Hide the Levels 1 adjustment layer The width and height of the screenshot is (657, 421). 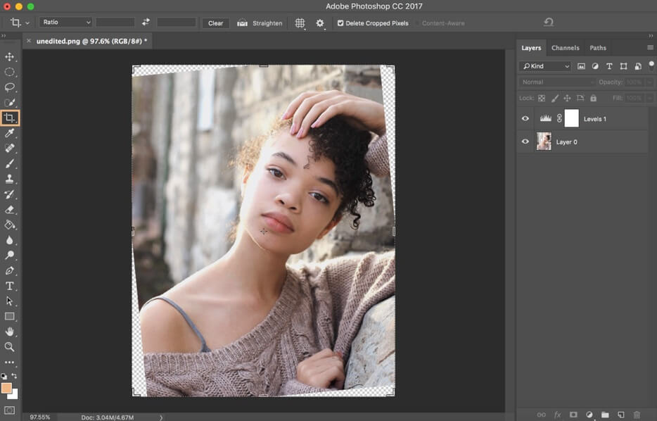click(x=525, y=118)
